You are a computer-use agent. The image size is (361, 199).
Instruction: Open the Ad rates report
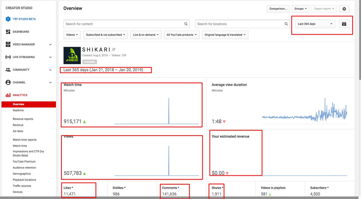pyautogui.click(x=18, y=131)
